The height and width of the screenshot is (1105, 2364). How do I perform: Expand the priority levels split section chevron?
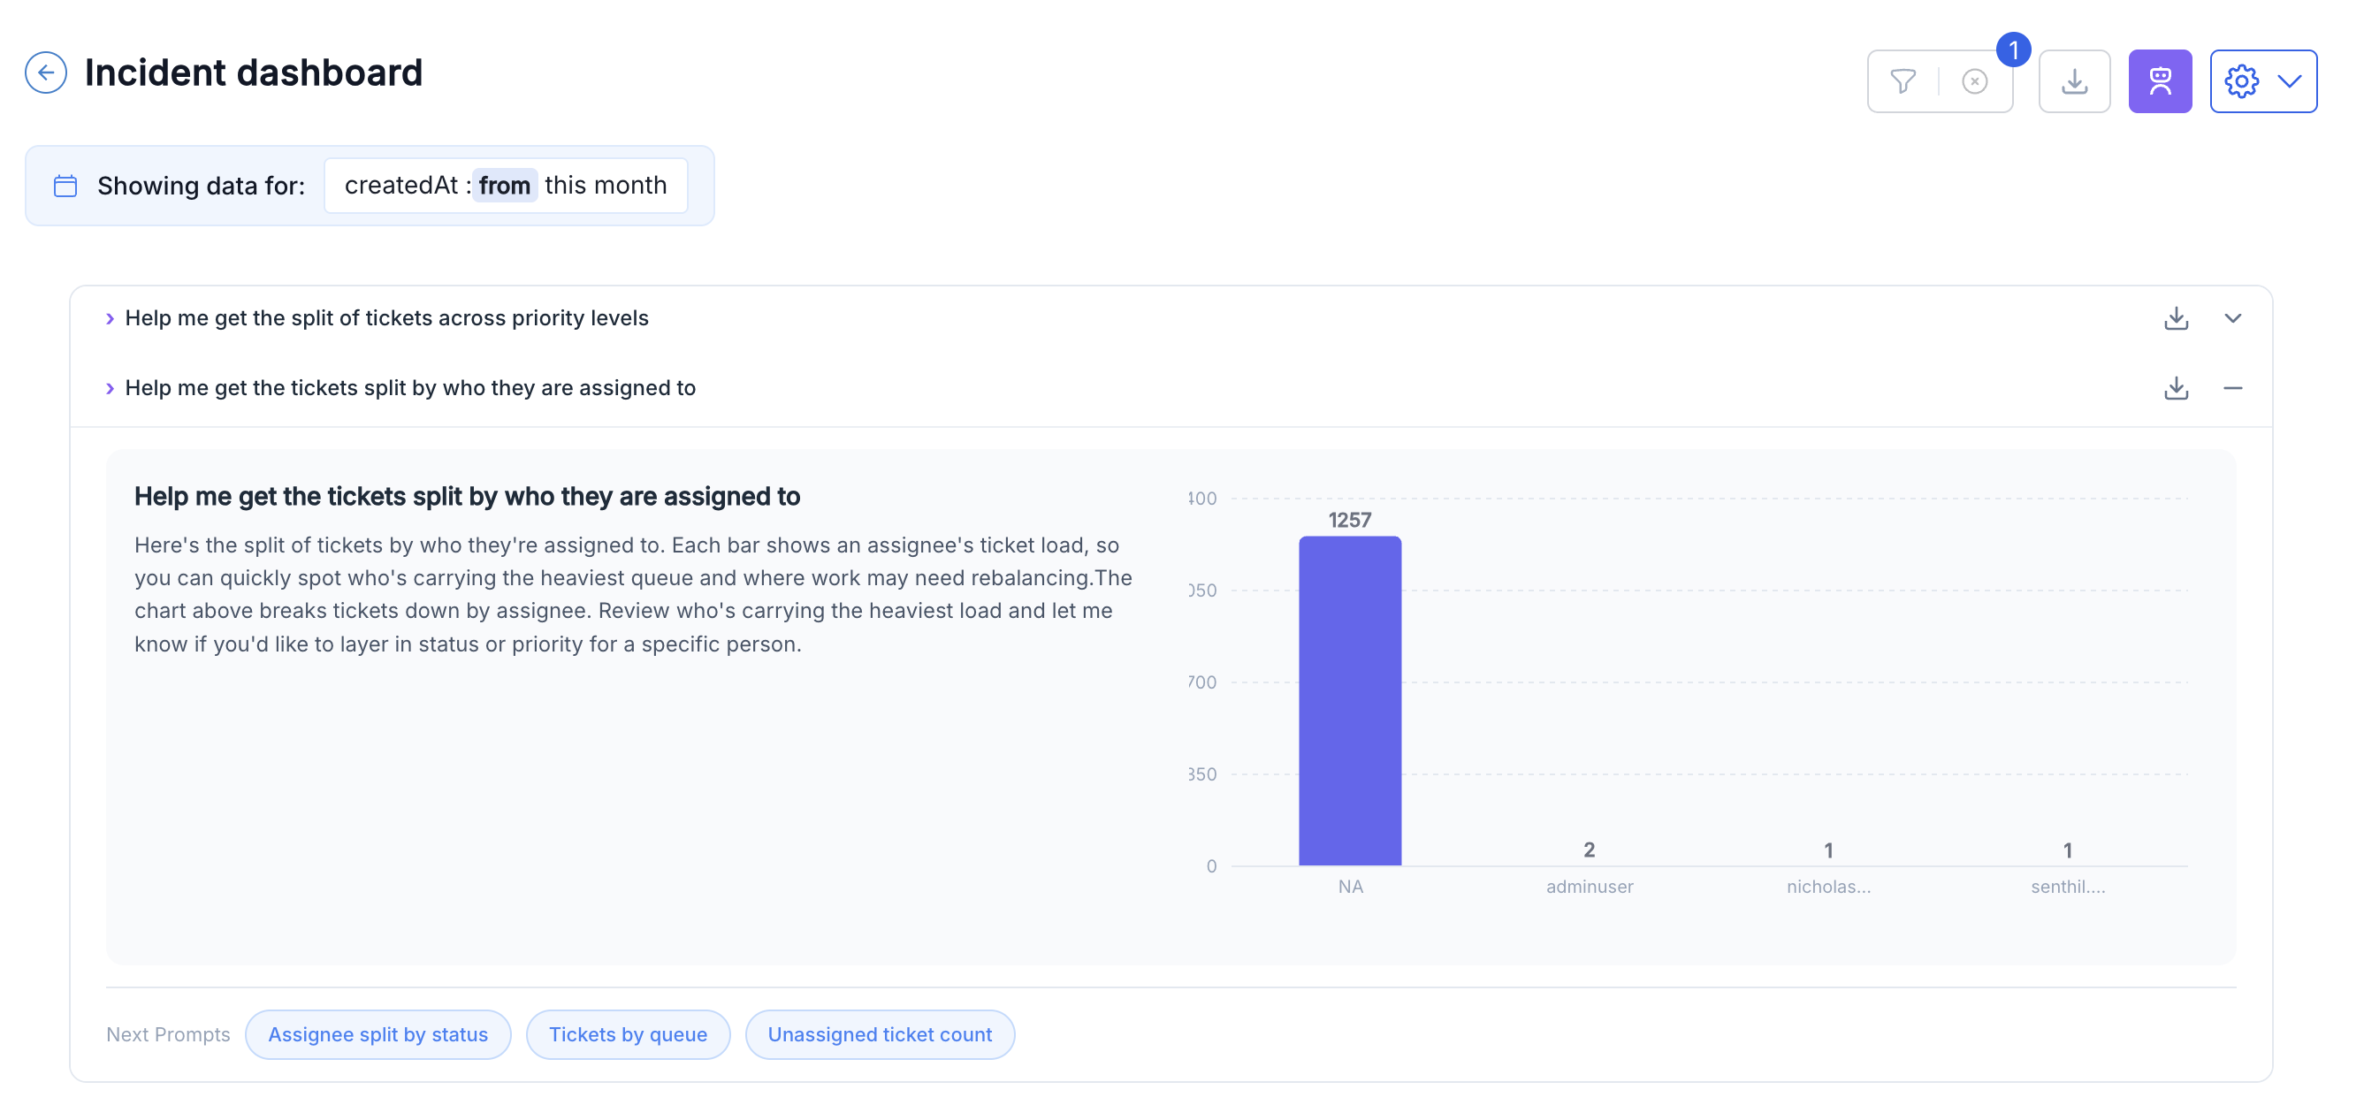tap(2233, 318)
